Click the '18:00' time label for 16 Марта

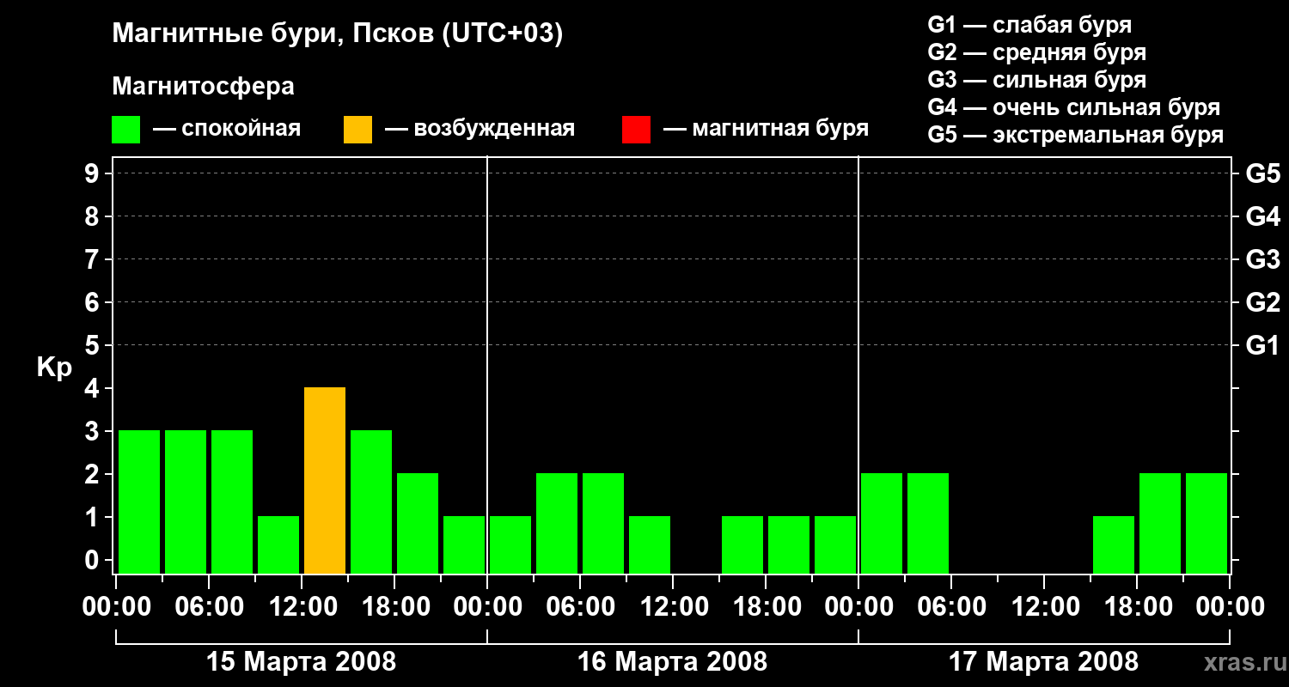[766, 607]
